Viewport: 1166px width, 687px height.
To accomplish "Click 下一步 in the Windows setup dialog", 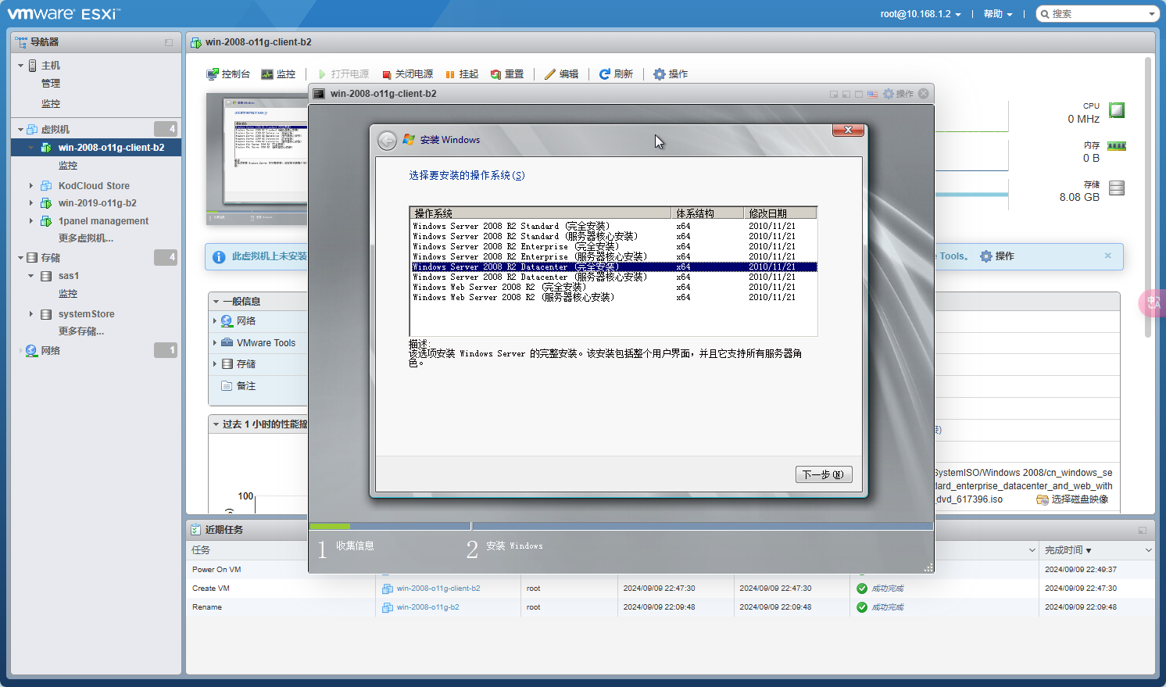I will (824, 474).
